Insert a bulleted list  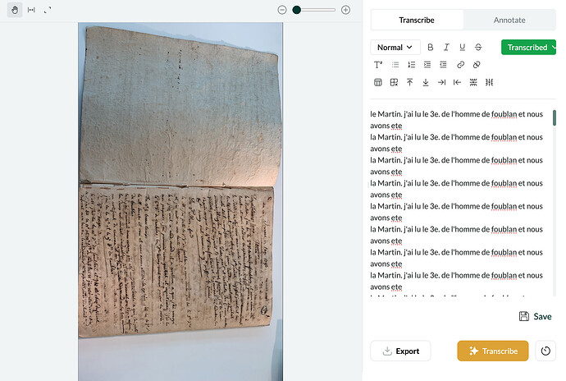click(395, 65)
